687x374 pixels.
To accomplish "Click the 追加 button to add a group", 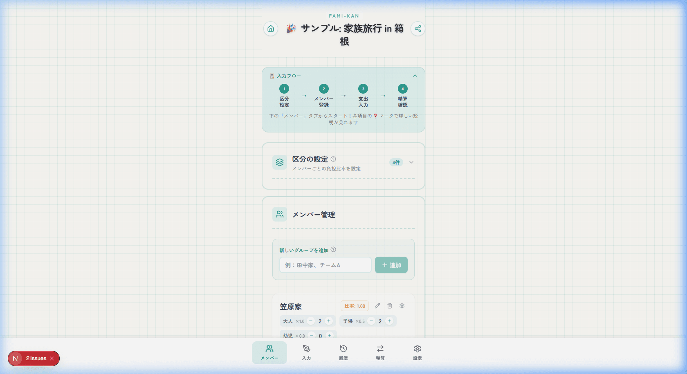I will (391, 265).
